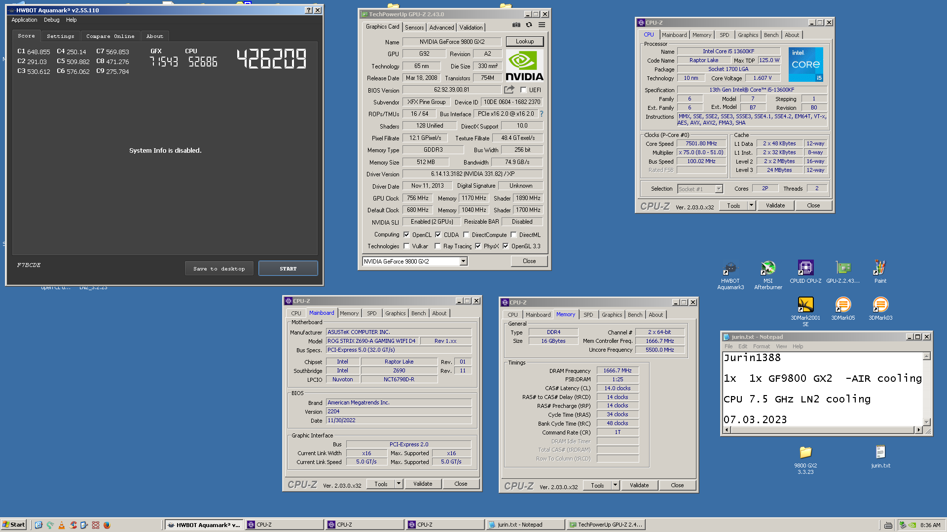The height and width of the screenshot is (532, 947).
Task: Open the Format menu in Notepad
Action: coord(761,346)
